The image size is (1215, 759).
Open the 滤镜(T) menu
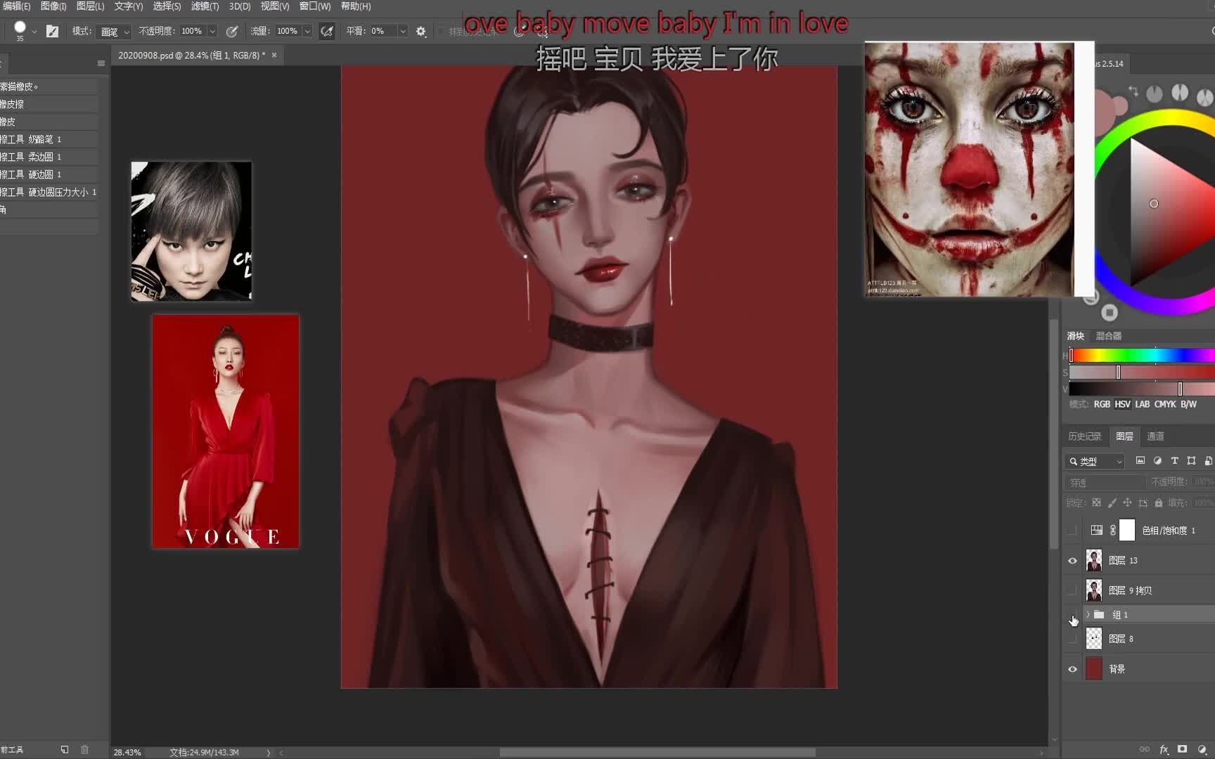pyautogui.click(x=205, y=6)
